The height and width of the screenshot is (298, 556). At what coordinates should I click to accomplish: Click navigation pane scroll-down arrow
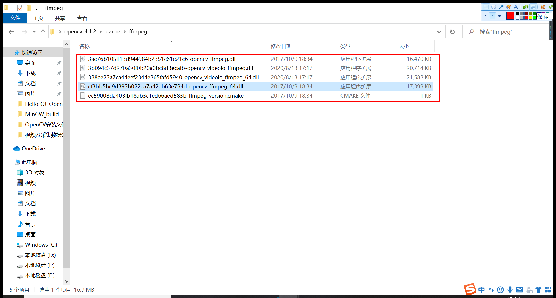tap(66, 281)
